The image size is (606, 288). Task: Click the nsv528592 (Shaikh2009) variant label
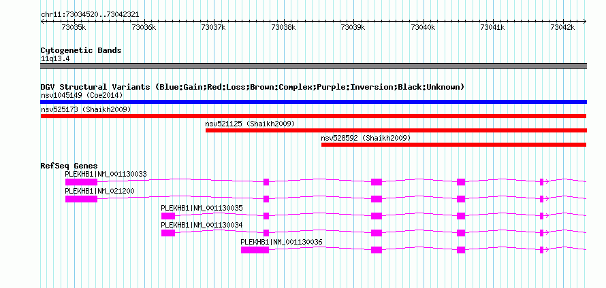tap(366, 138)
